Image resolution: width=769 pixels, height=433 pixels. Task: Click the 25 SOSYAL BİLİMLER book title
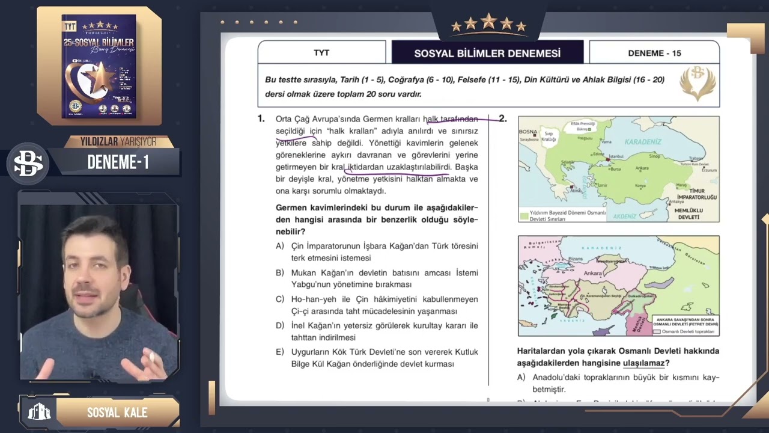point(99,43)
